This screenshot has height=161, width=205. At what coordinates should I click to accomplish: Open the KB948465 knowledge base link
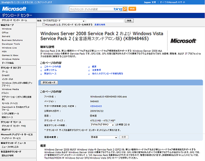(96, 106)
